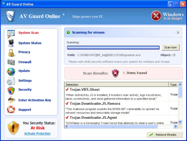Click the Firewall brick wall icon
Viewport: 187px width, 141px height.
(x=11, y=62)
